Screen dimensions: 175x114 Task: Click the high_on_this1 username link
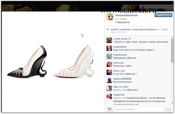121,87
